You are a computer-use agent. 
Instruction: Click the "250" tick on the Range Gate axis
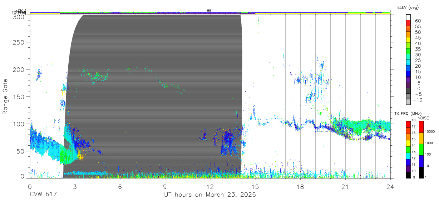tap(18, 42)
